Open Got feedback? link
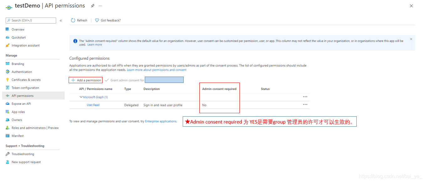 pos(108,20)
